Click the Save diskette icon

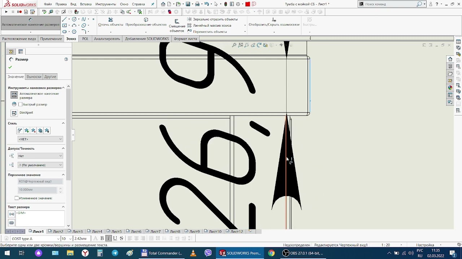[x=188, y=4]
